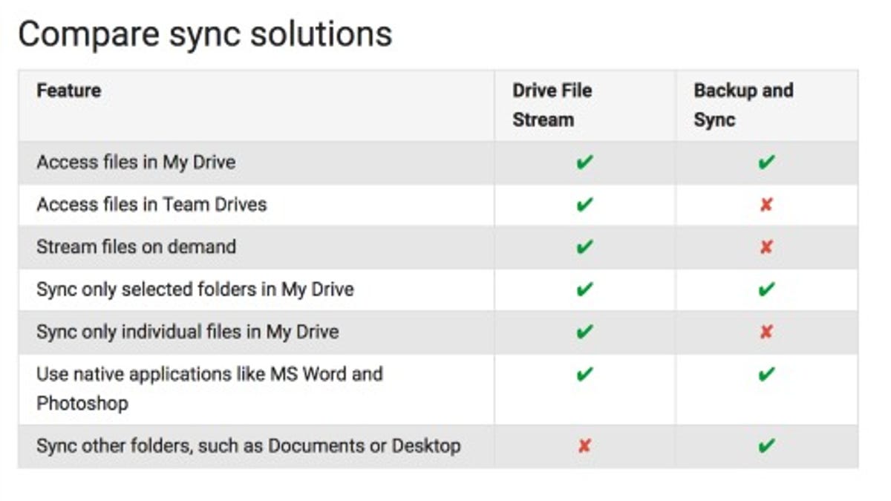This screenshot has width=891, height=501.
Task: Click Drive File Stream red cross for other folders
Action: 585,446
